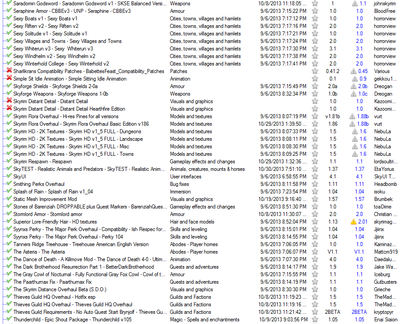
Task: Click the Hair and face models category
Action: tap(192, 222)
